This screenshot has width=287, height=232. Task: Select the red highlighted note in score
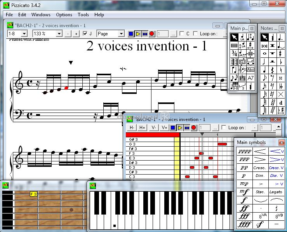pyautogui.click(x=66, y=88)
